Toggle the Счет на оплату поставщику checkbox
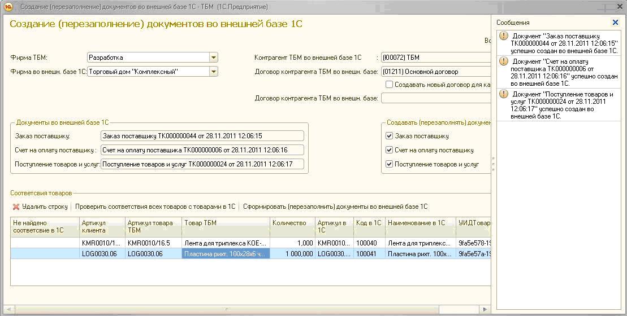The image size is (627, 316). [389, 150]
